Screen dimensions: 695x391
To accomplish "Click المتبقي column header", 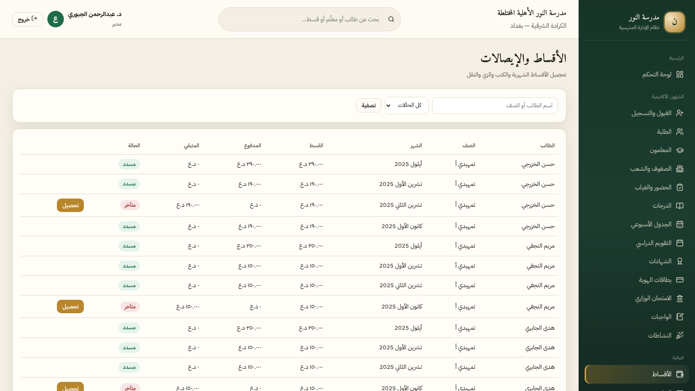I will coord(192,146).
